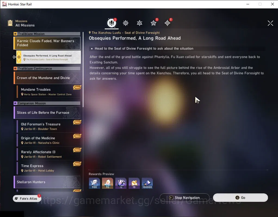Screen dimensions: 278x217
Task: Select the Origin of the Medicine mission
Action: [48, 140]
